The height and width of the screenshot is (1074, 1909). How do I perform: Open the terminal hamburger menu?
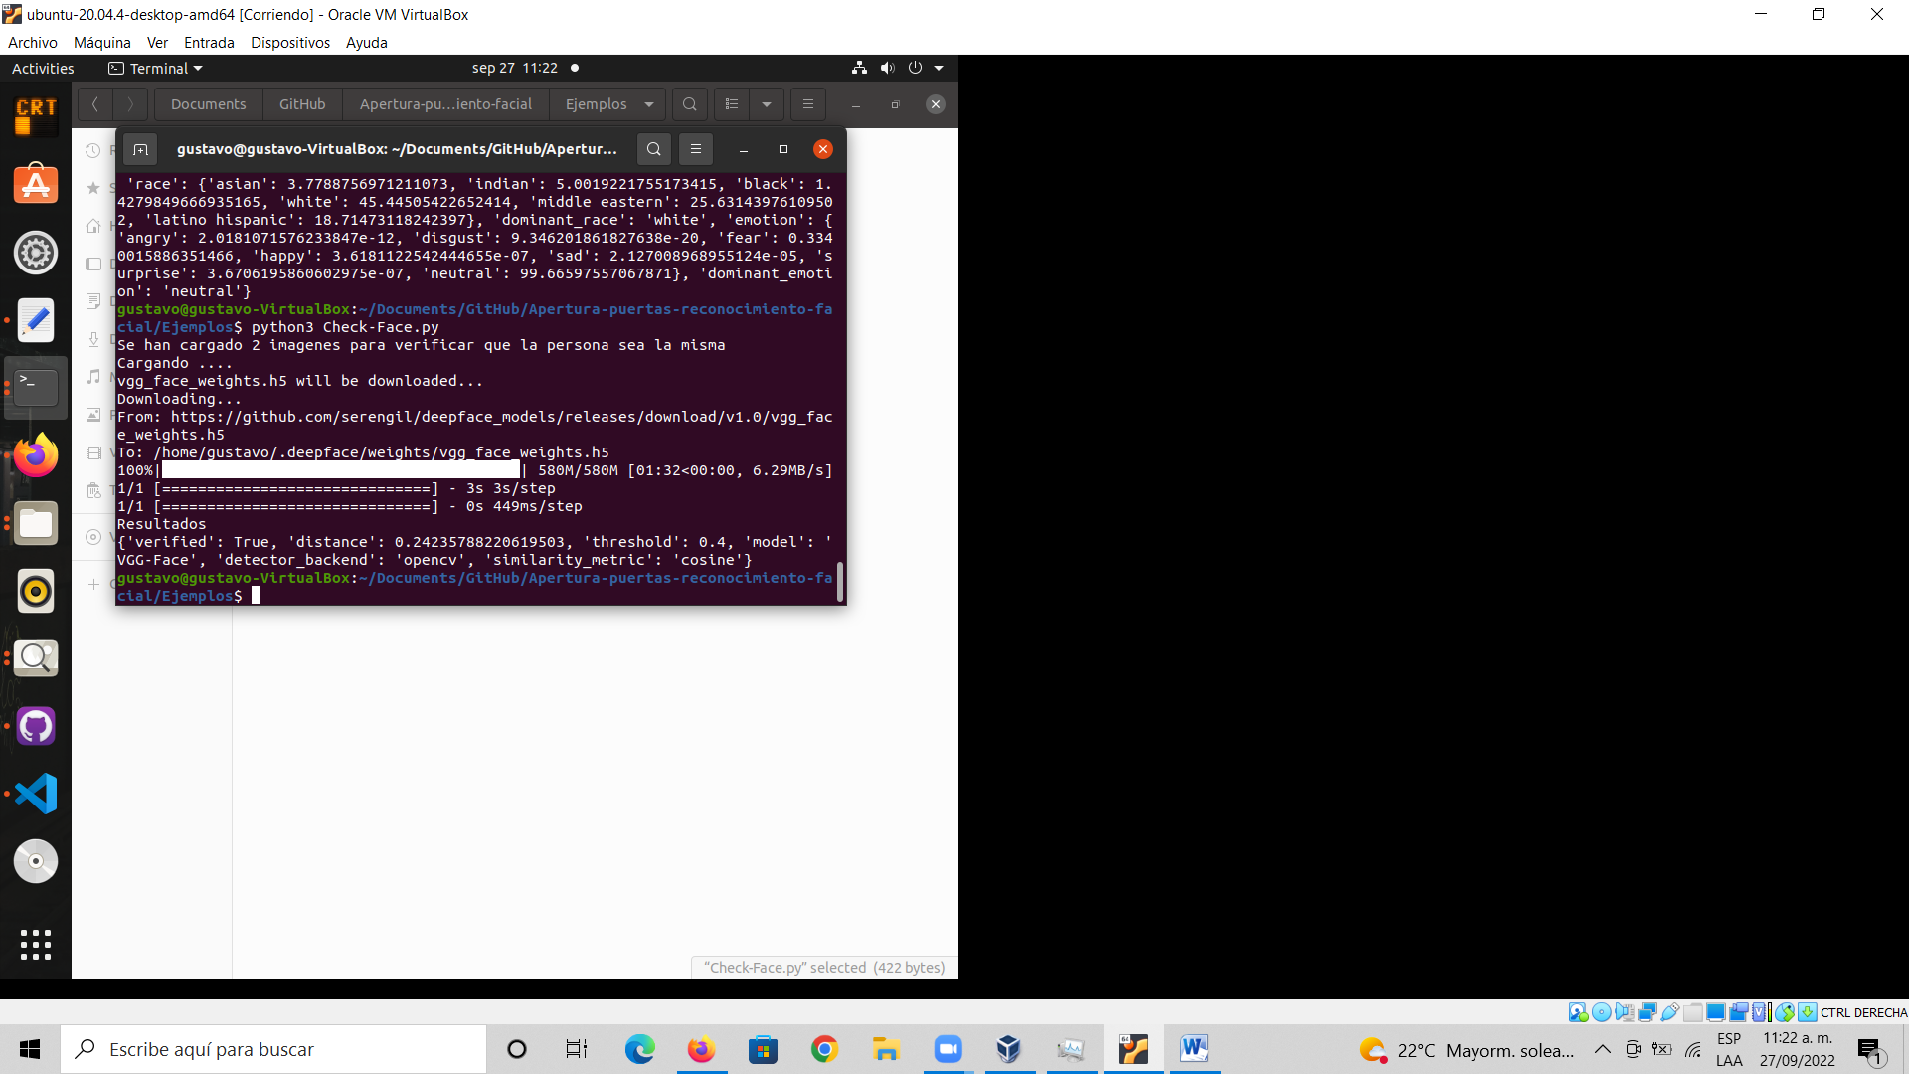696,148
